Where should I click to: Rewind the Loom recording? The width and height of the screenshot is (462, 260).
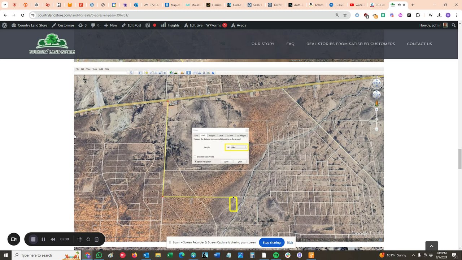(x=53, y=239)
